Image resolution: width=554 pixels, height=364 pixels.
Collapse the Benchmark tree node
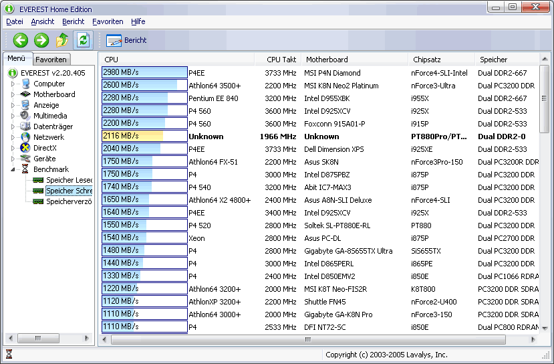coord(13,169)
